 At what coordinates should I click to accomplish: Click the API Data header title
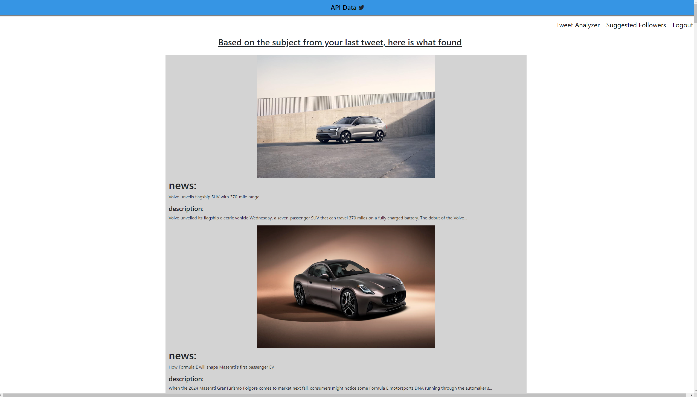(x=343, y=7)
